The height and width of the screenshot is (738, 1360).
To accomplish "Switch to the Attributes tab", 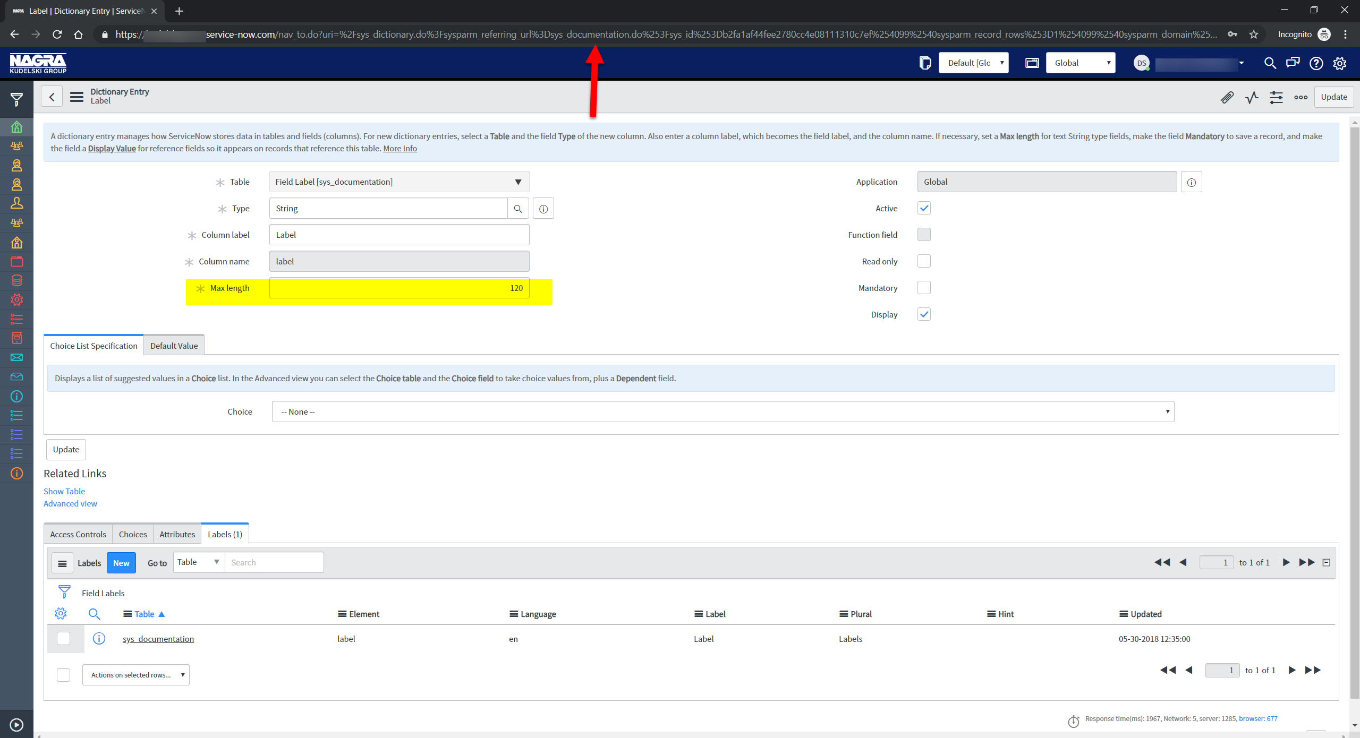I will click(x=177, y=534).
